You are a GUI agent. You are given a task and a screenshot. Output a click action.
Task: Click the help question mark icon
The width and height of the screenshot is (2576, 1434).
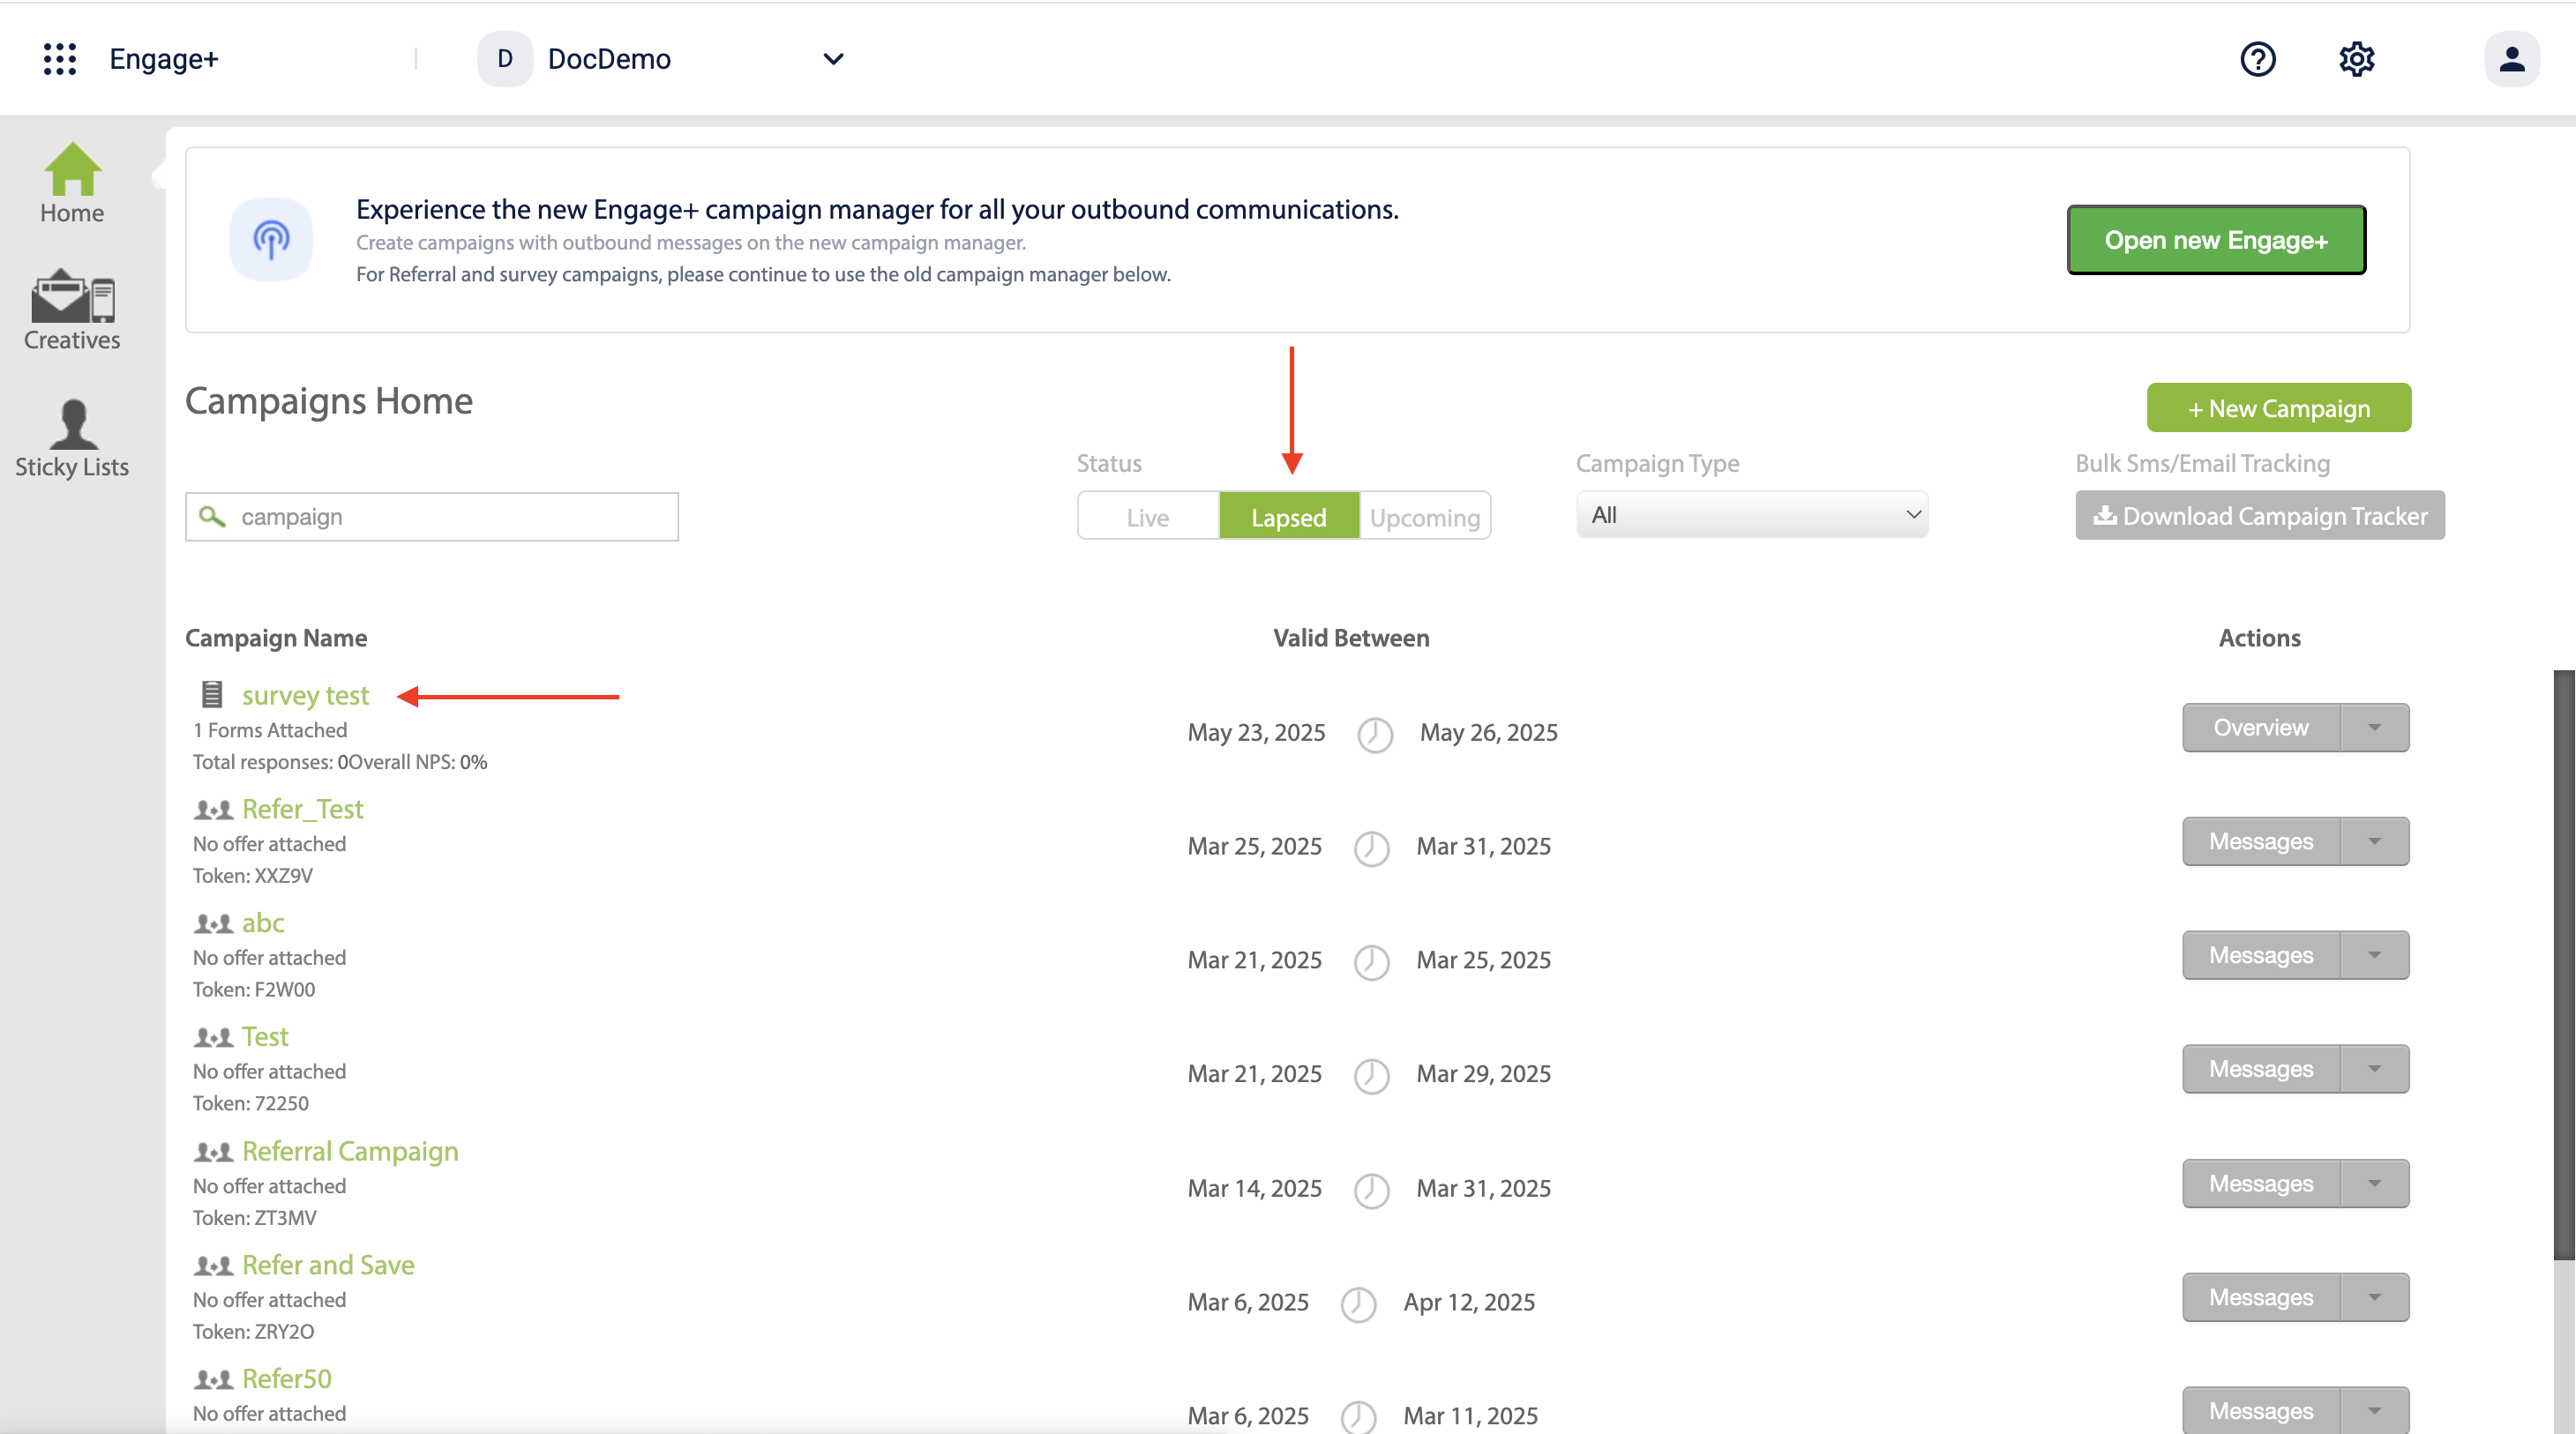tap(2257, 59)
